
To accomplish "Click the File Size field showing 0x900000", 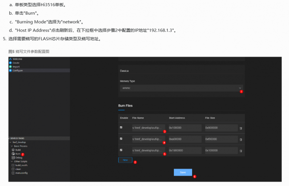I will click(221, 128).
